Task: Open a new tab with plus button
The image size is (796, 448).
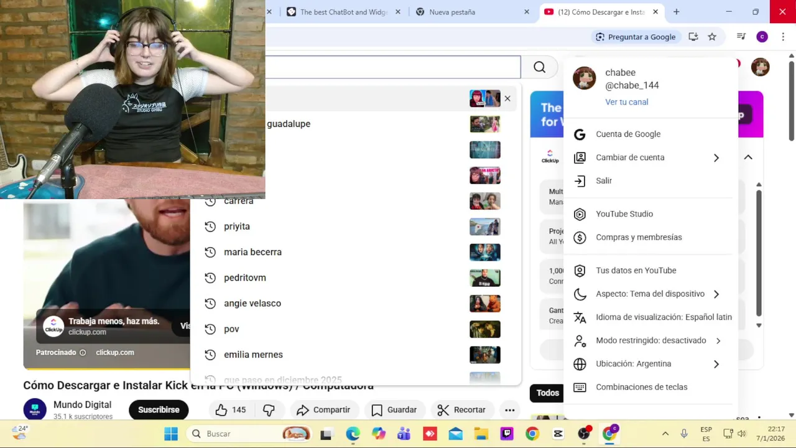Action: (676, 12)
